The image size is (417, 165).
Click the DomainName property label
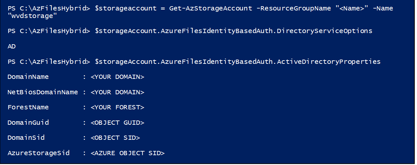(28, 77)
